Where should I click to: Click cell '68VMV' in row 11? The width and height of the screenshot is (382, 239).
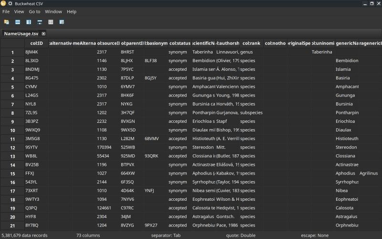pyautogui.click(x=156, y=139)
